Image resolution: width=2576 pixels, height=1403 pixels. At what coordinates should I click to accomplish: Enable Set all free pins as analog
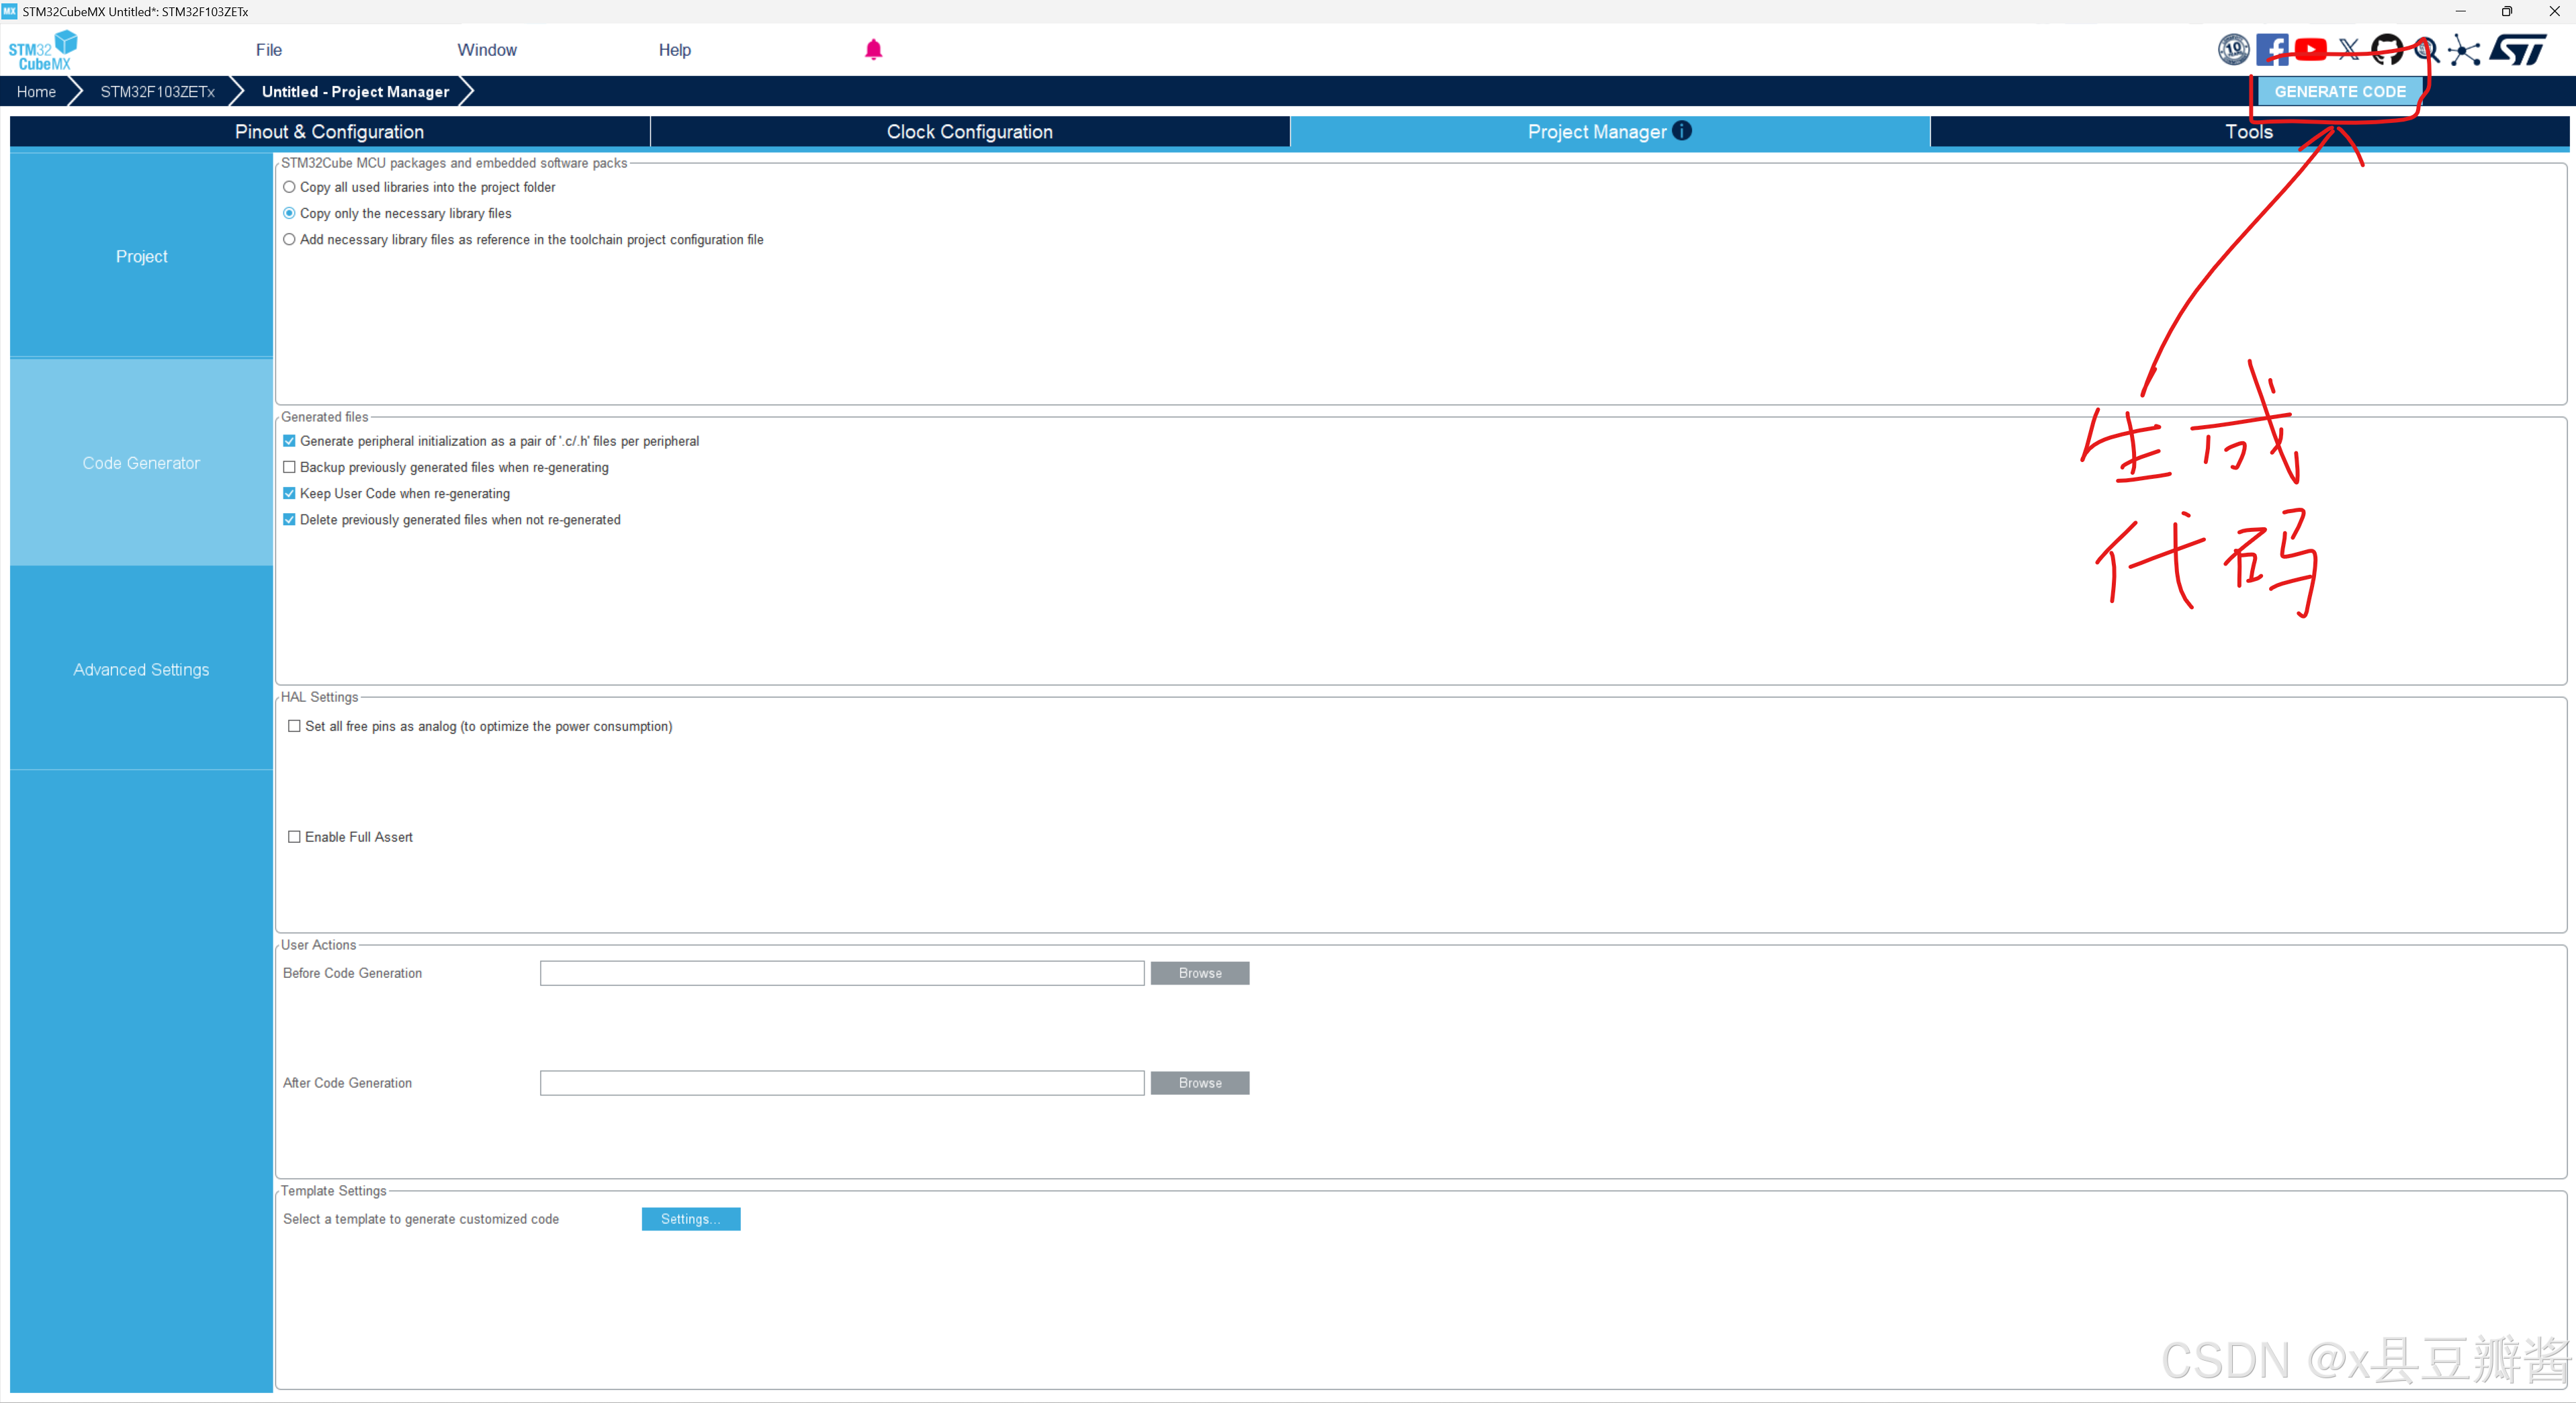click(x=294, y=727)
